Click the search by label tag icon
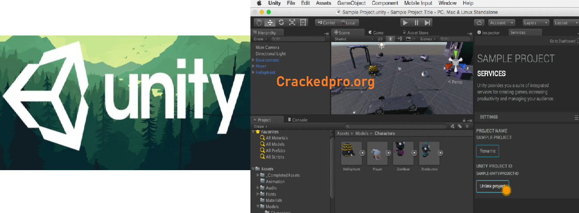579x213 pixels. [460, 126]
